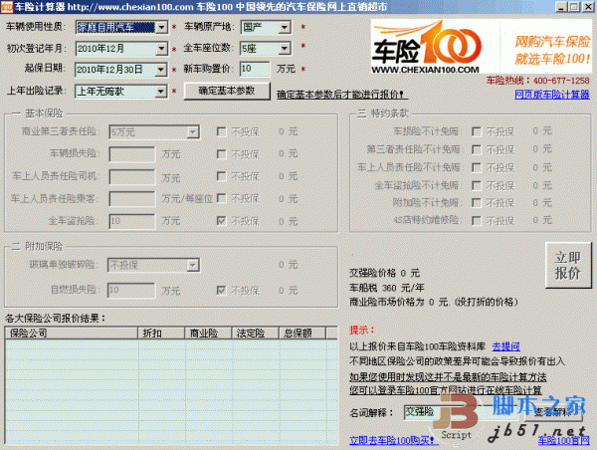Click the 总保额 column header
This screenshot has width=597, height=450.
click(302, 334)
